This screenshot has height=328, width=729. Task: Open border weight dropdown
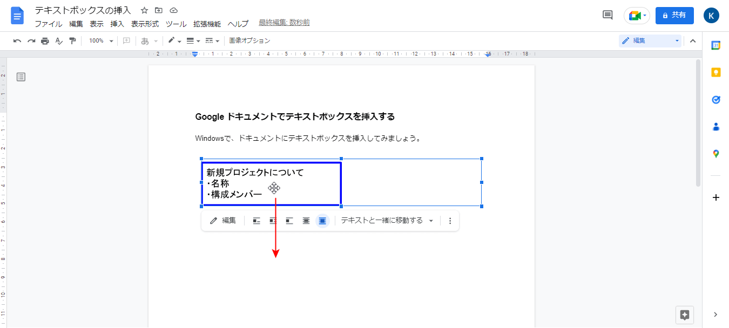click(x=193, y=41)
